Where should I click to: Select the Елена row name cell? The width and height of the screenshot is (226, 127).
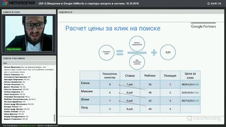coord(90,84)
